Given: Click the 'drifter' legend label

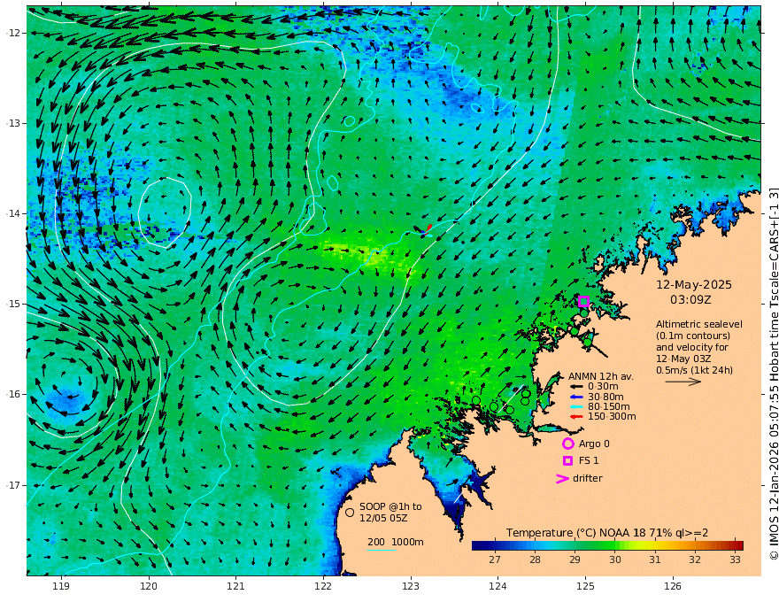Looking at the screenshot, I should (x=587, y=478).
